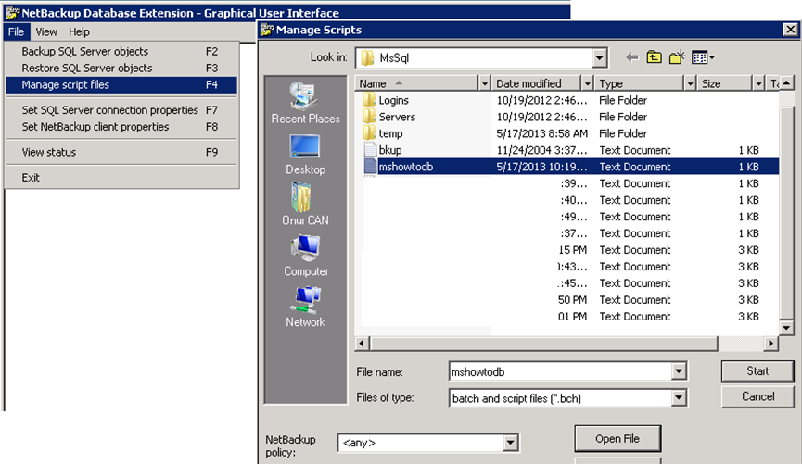Screen dimensions: 802x464
Task: Select the Logins folder name
Action: 393,100
